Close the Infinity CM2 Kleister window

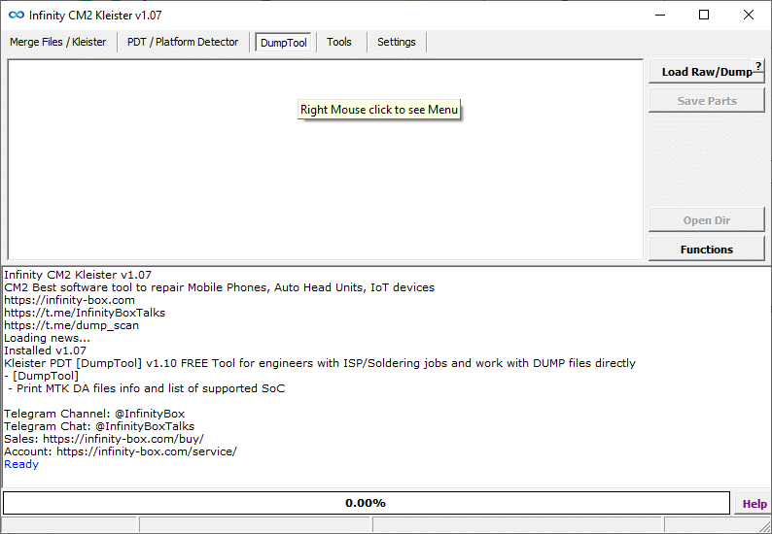tap(749, 15)
